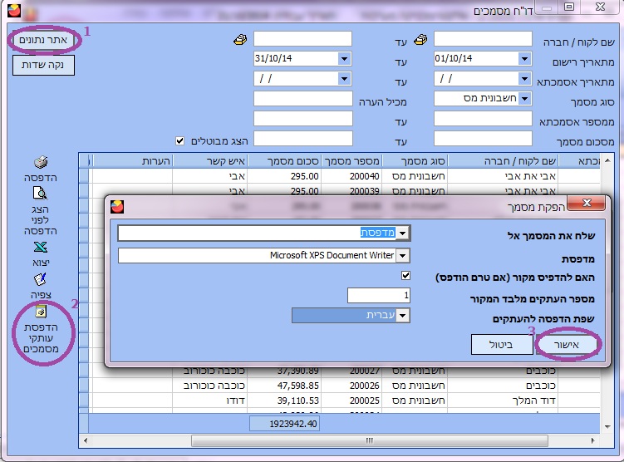This screenshot has height=462, width=624.
Task: Expand the Microsoft XPS Document Writer printer list
Action: click(403, 255)
